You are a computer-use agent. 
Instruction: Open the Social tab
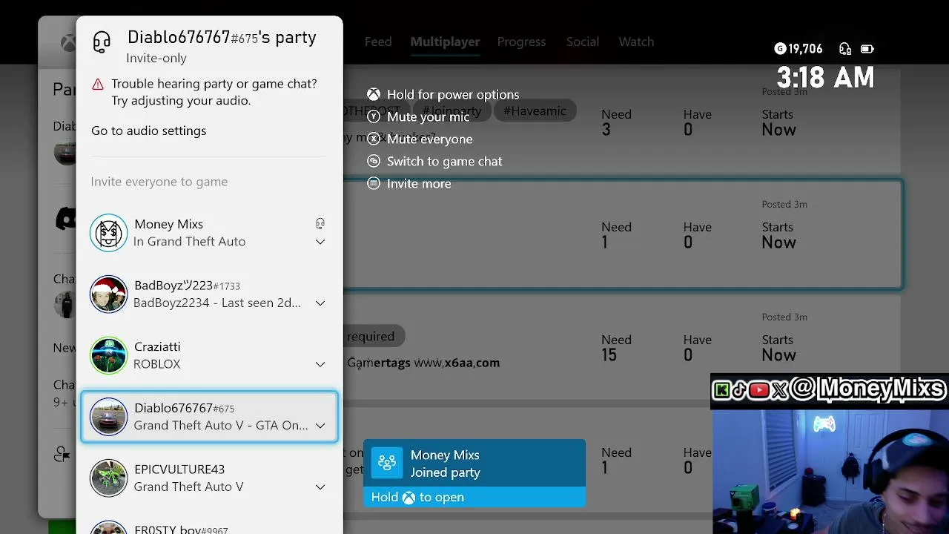coord(583,42)
